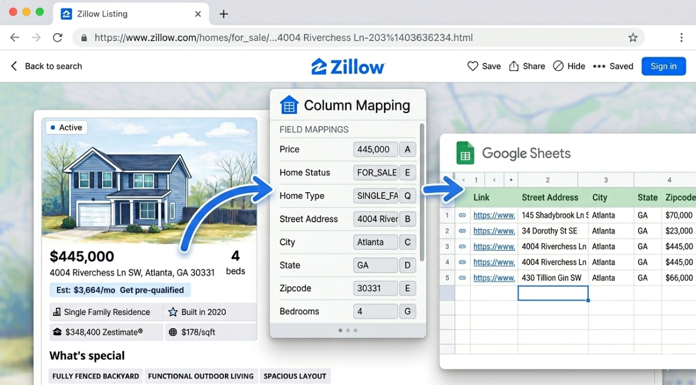Reload the page
696x385 pixels.
coord(58,37)
